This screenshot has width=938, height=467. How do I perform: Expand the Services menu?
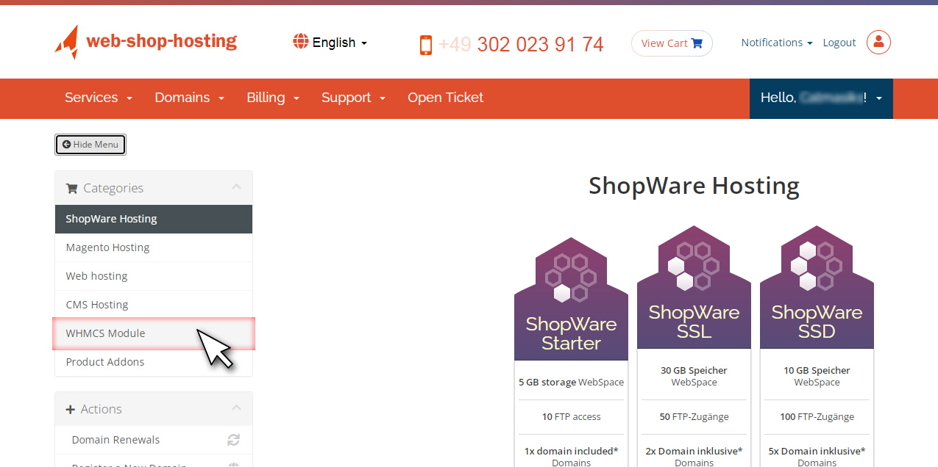(99, 98)
